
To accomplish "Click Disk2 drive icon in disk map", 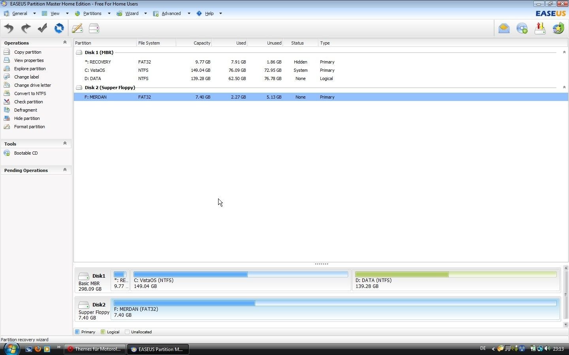I will tap(84, 305).
